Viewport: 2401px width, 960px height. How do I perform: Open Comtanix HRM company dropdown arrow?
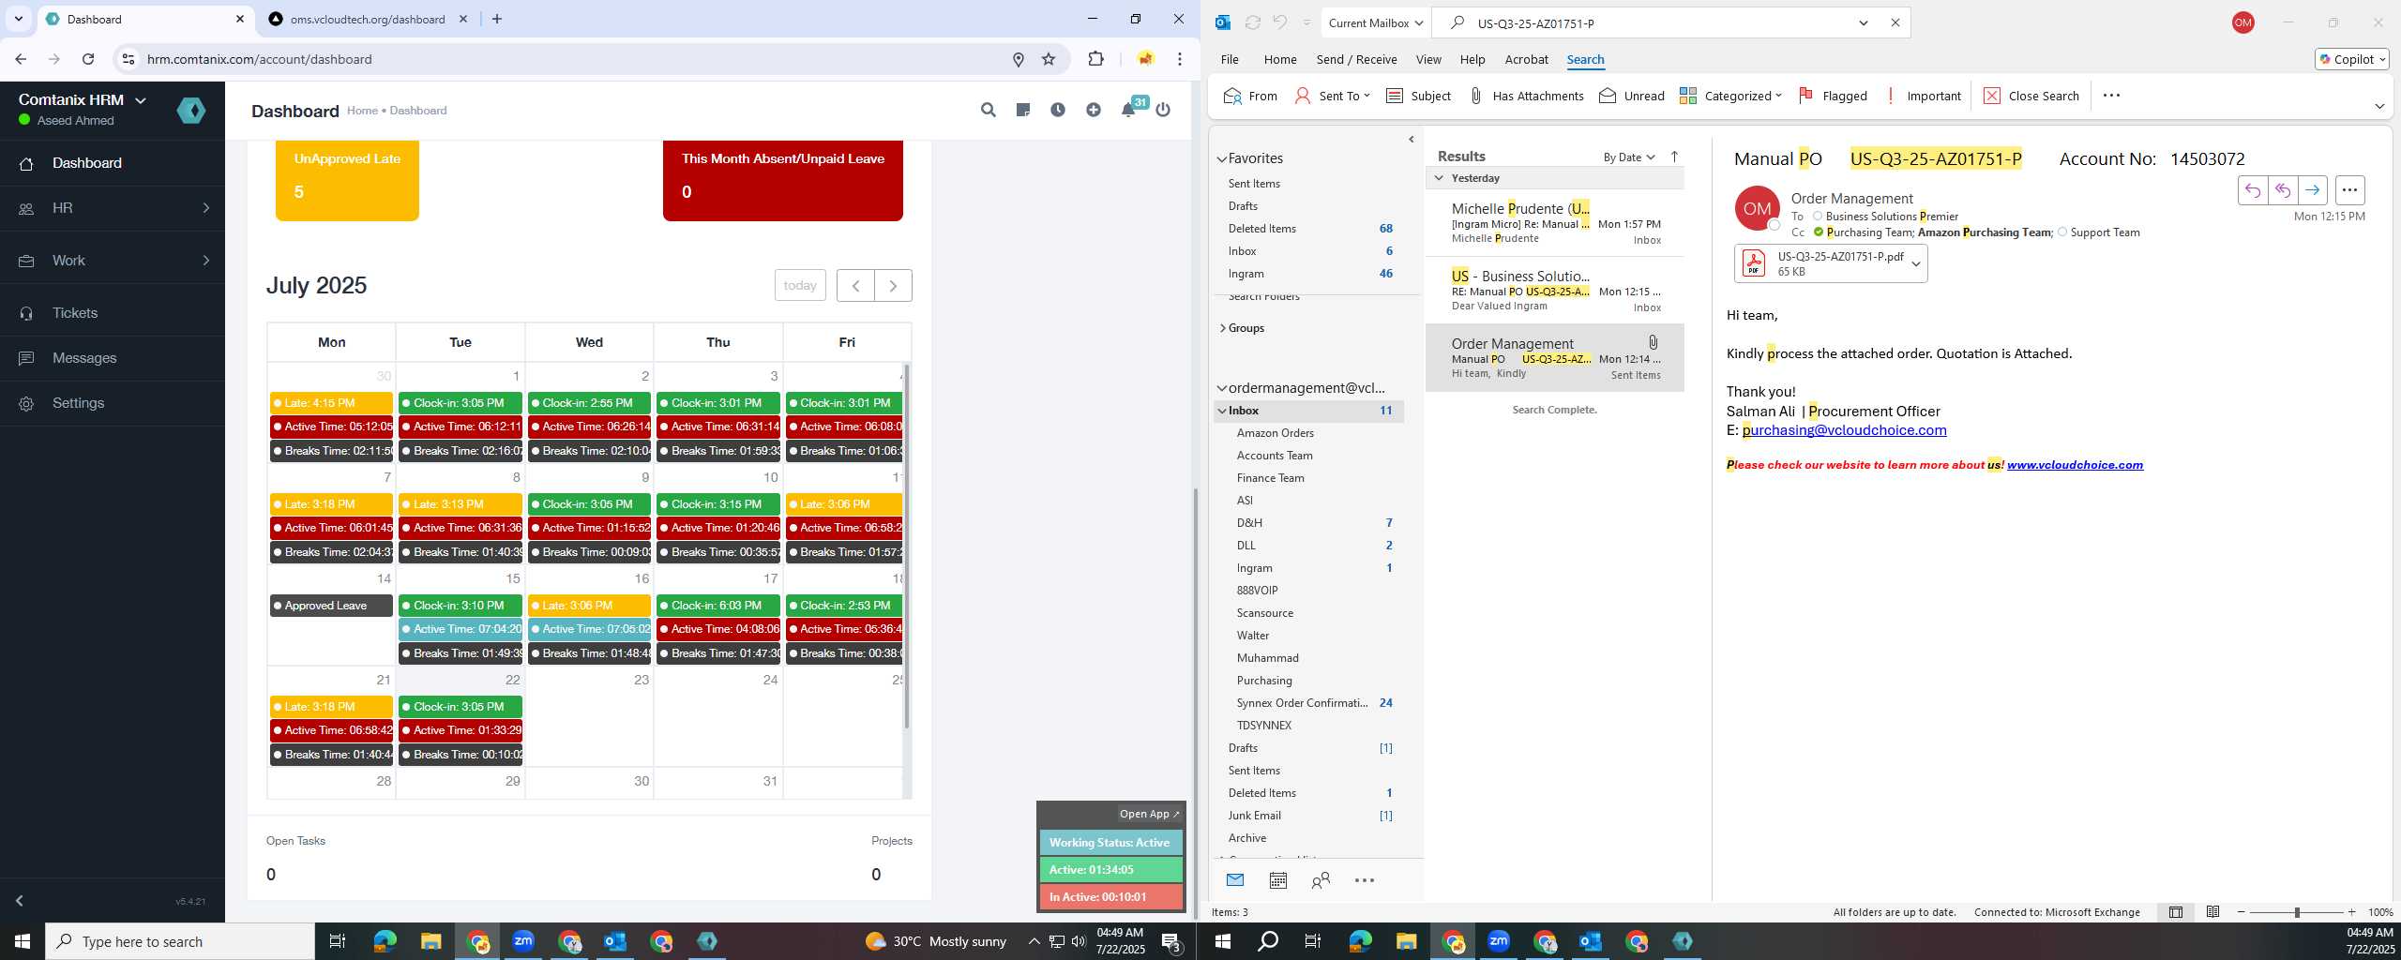point(141,100)
